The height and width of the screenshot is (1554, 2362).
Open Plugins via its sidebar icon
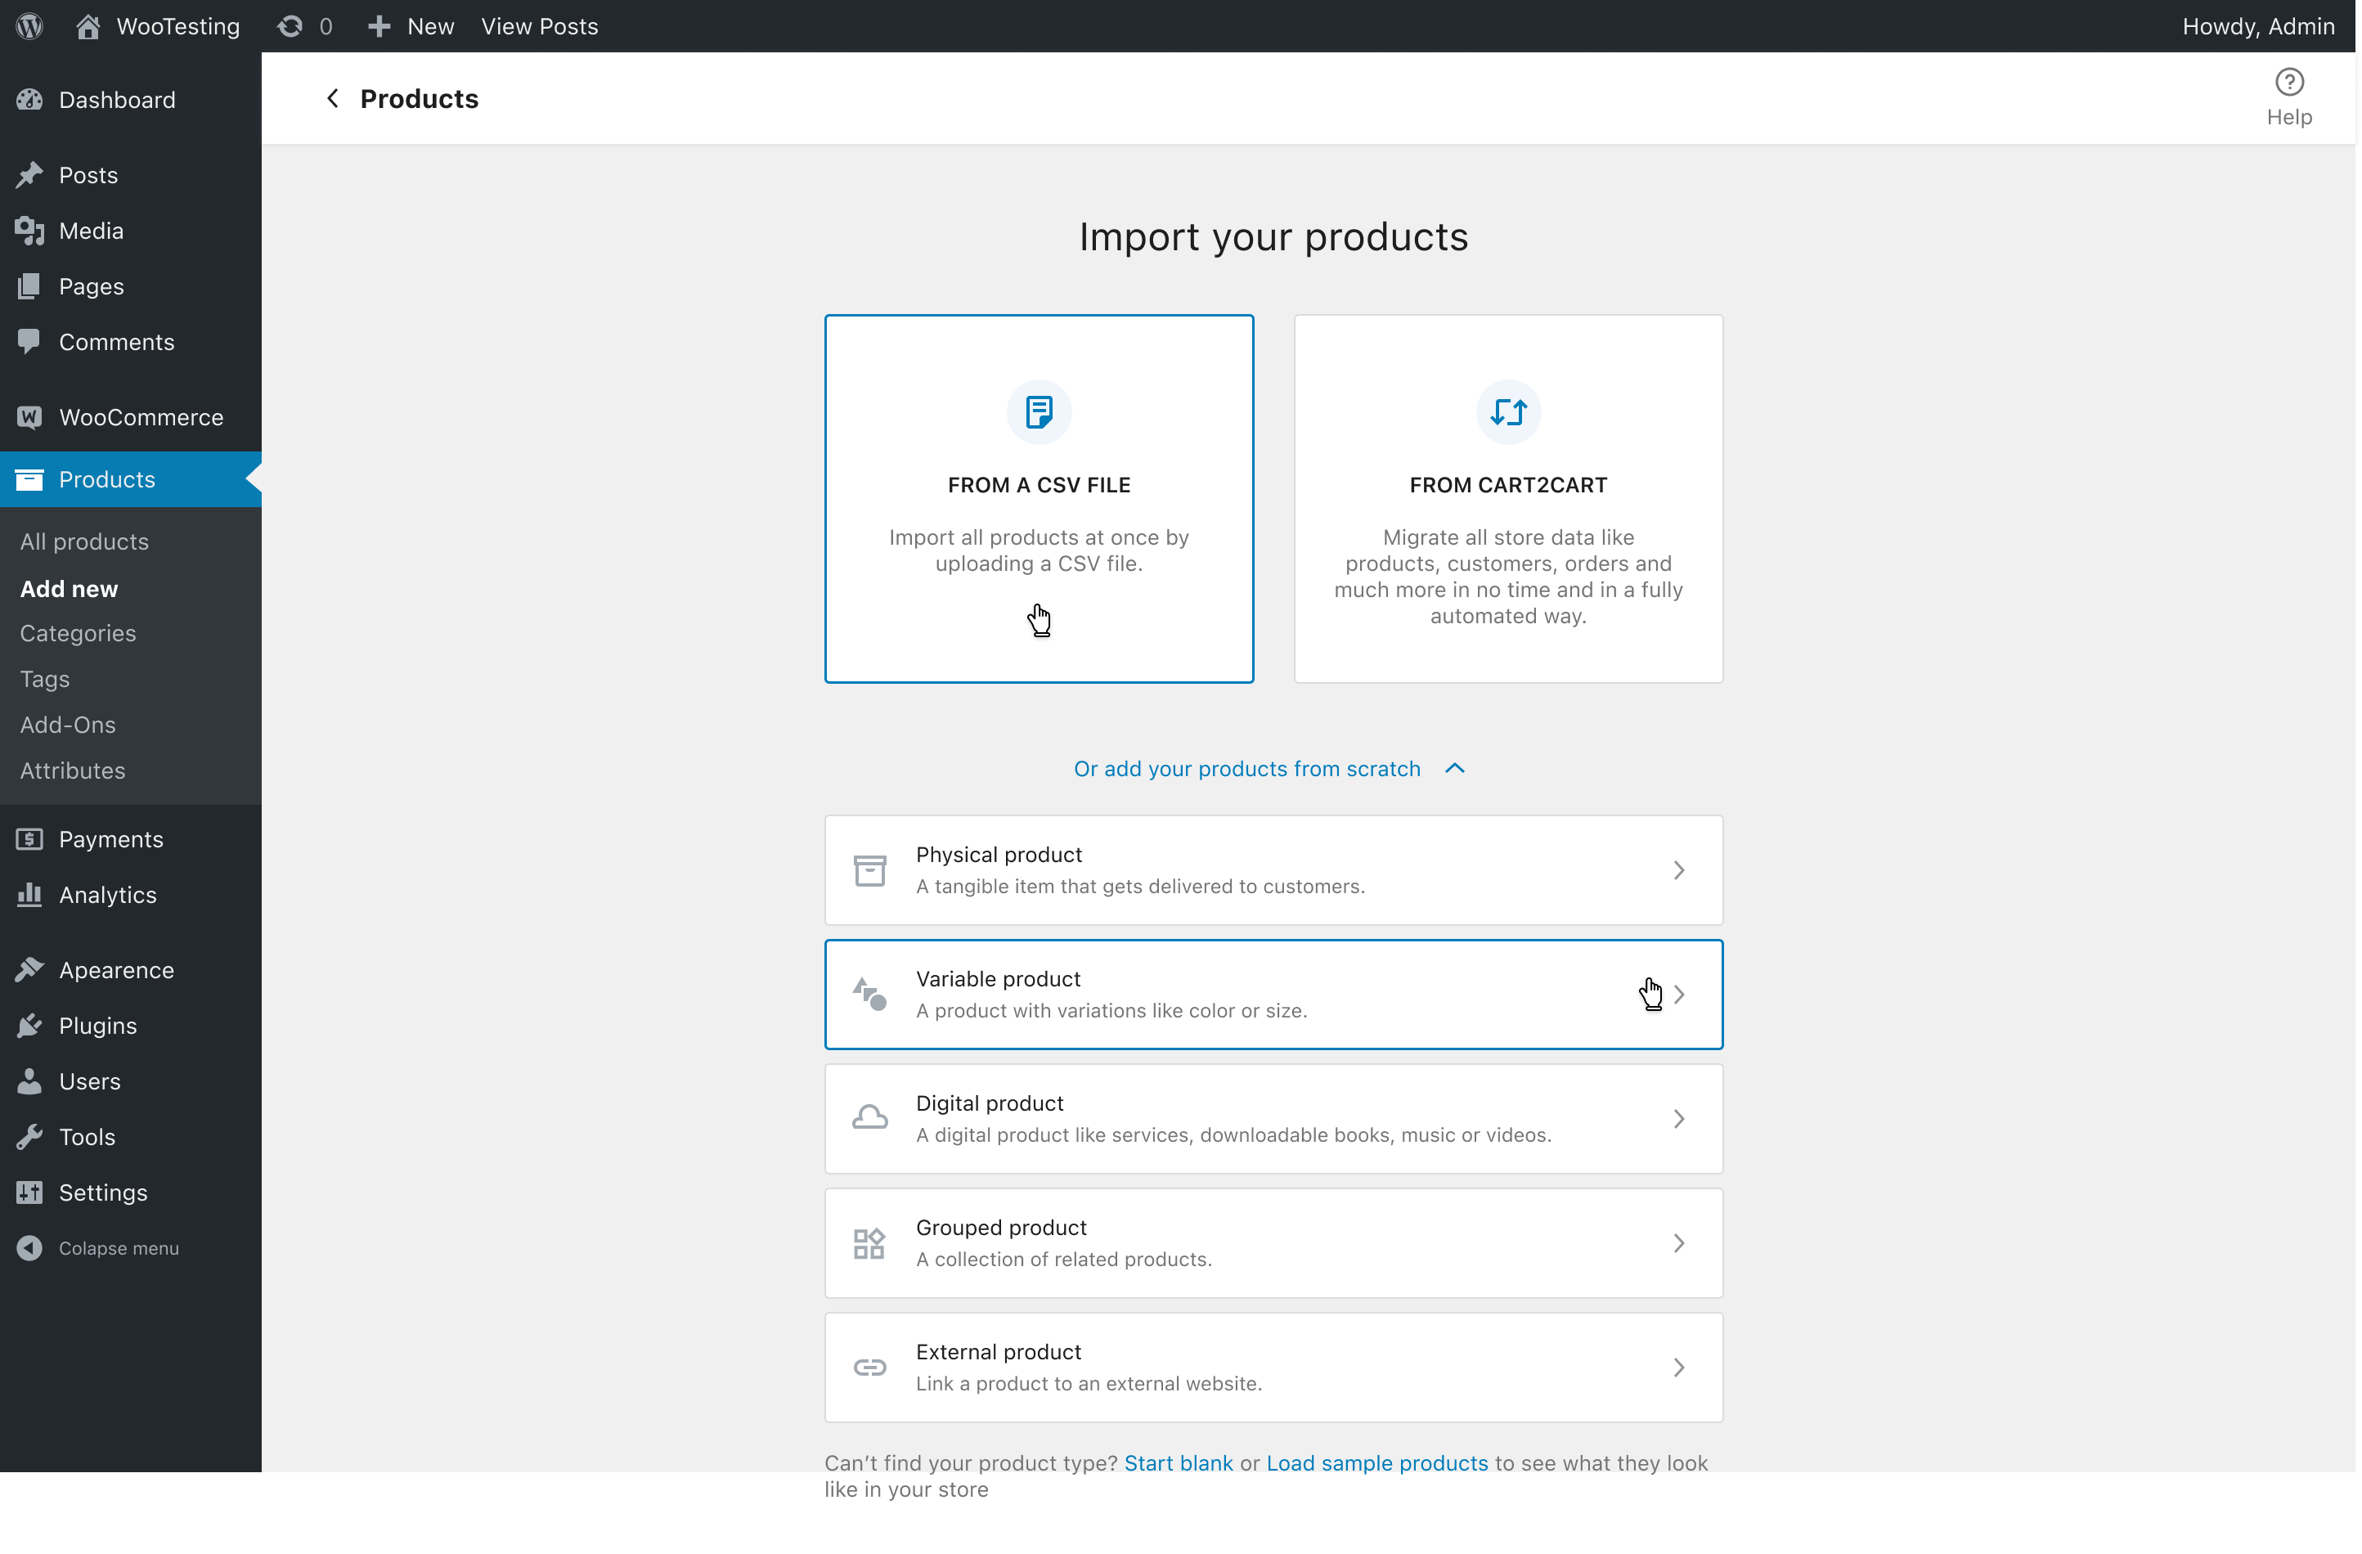tap(29, 1025)
